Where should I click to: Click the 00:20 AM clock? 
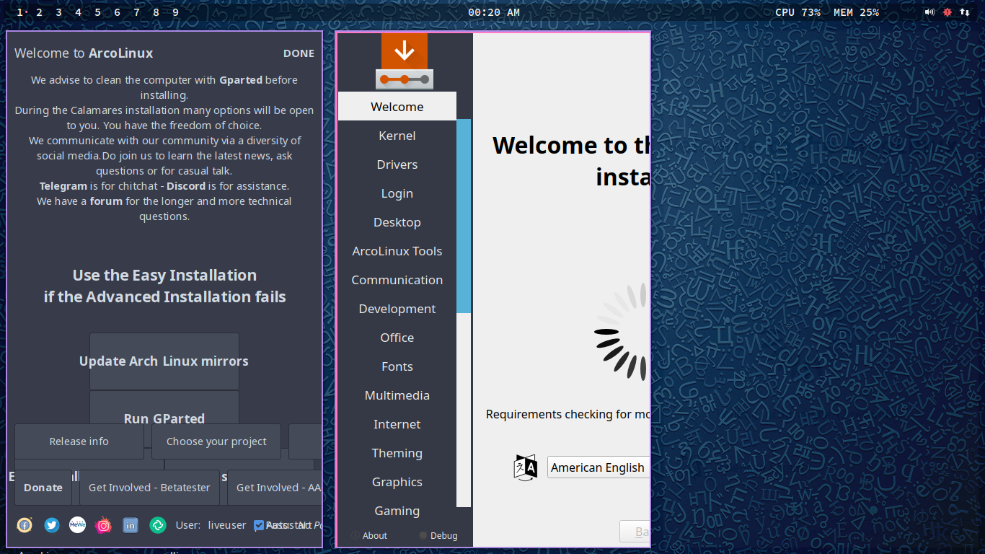(x=494, y=12)
